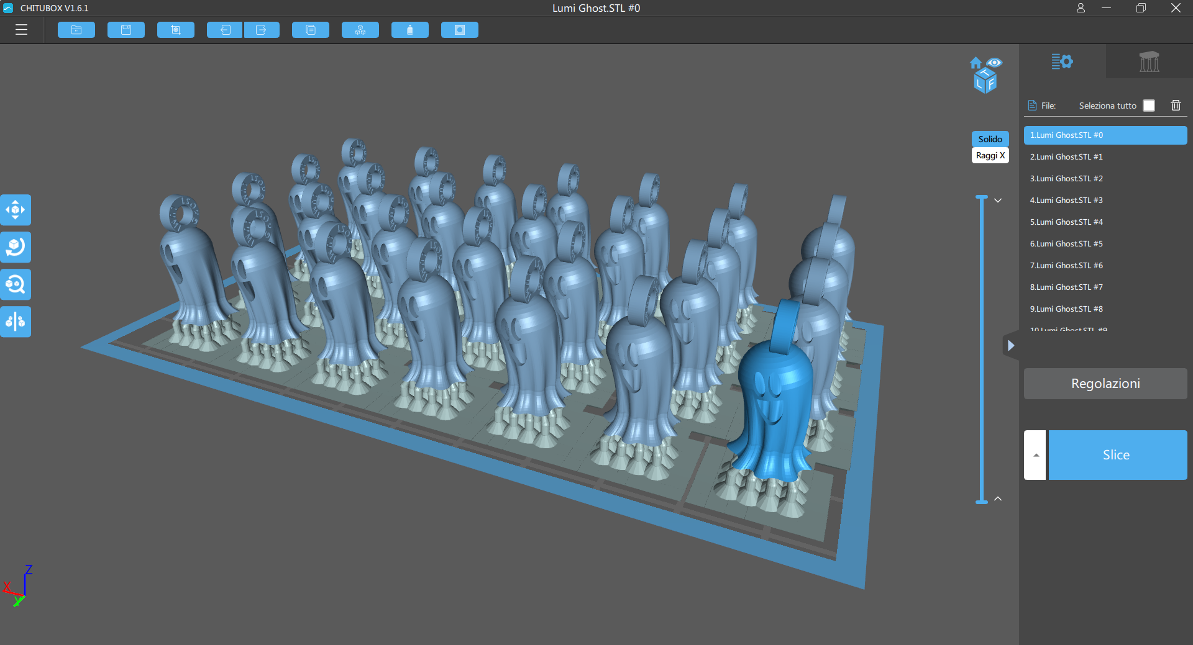This screenshot has height=645, width=1193.
Task: Tick the Seleziona tutto checkbox
Action: [x=1149, y=106]
